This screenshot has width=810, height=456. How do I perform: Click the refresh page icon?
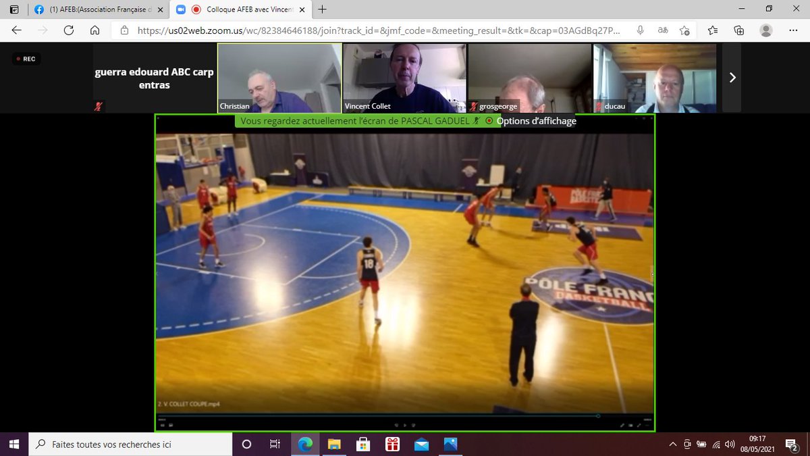pos(69,30)
